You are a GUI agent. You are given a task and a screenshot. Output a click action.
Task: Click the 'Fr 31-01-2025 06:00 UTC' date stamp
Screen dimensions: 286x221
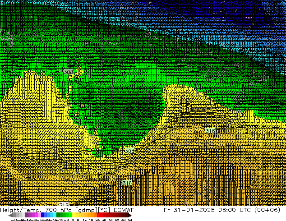click(207, 210)
